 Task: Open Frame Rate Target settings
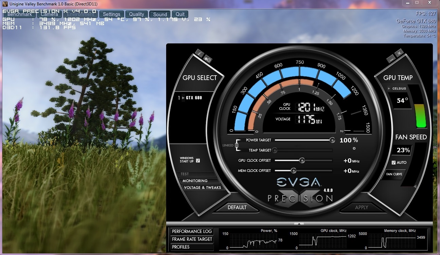(192, 239)
